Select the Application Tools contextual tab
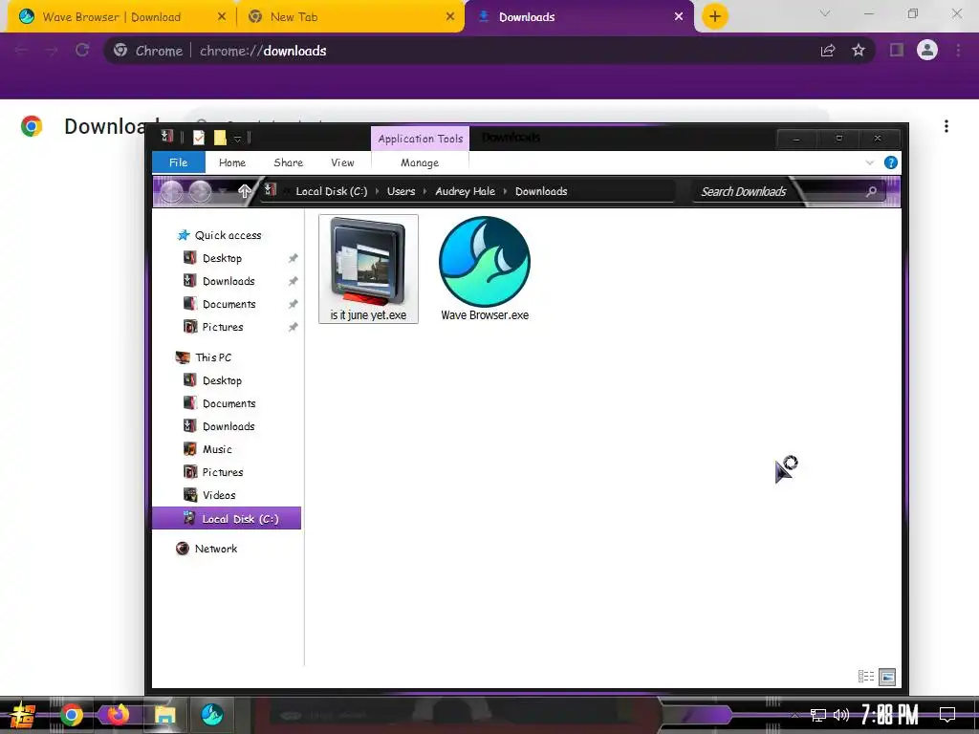Viewport: 979px width, 734px height. pyautogui.click(x=421, y=139)
